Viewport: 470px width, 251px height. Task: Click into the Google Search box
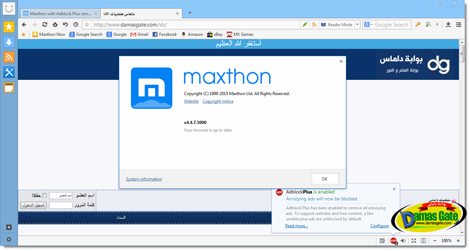pyautogui.click(x=392, y=25)
